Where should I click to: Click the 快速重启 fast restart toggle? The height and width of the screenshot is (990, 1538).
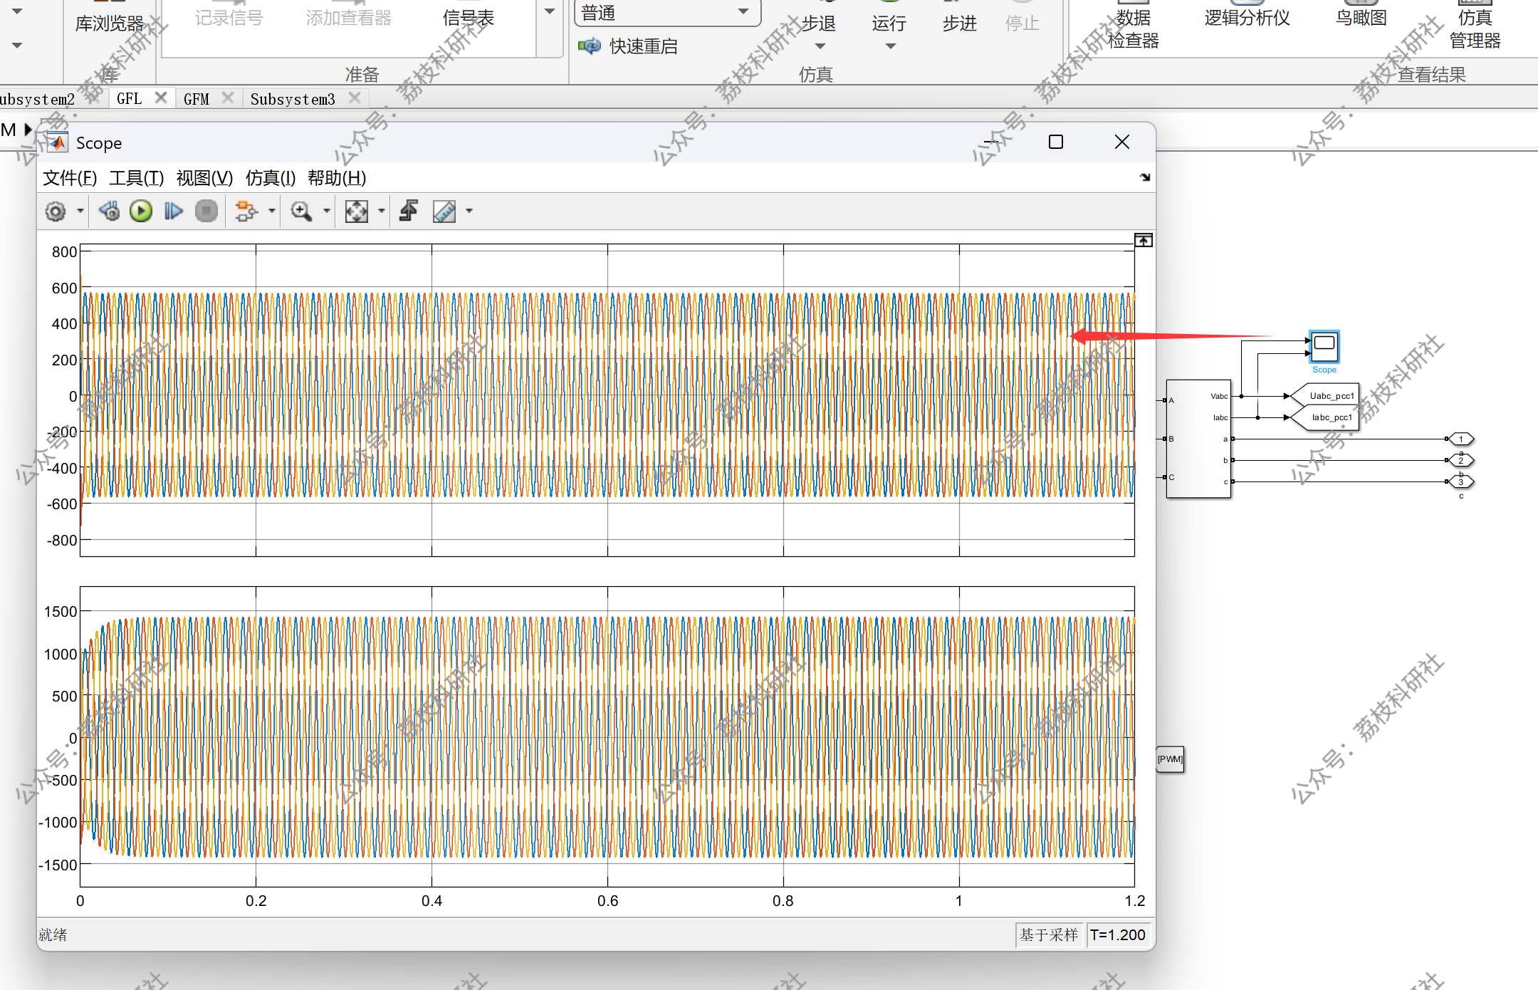[x=628, y=46]
